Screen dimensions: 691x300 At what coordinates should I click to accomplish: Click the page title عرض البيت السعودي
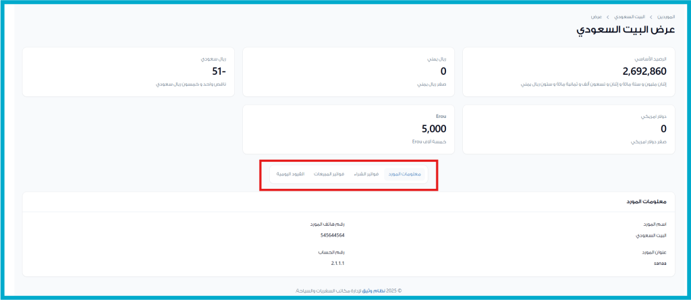tap(622, 31)
